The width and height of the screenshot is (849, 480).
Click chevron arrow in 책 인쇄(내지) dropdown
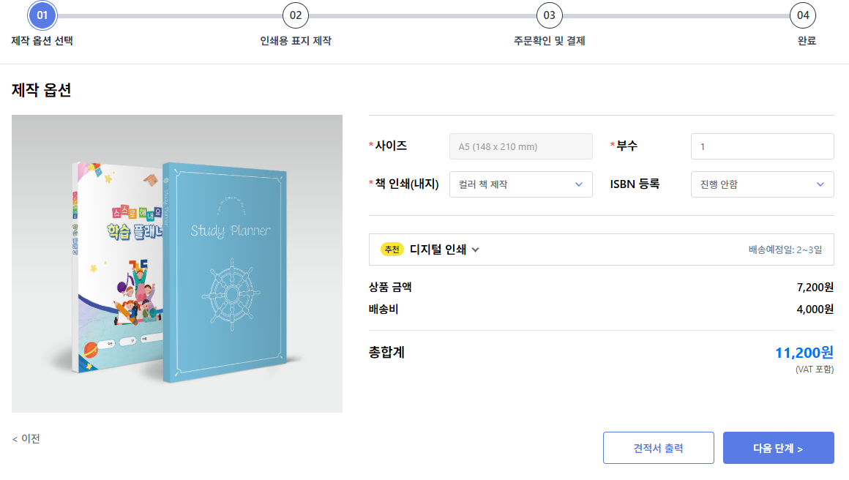click(x=579, y=184)
